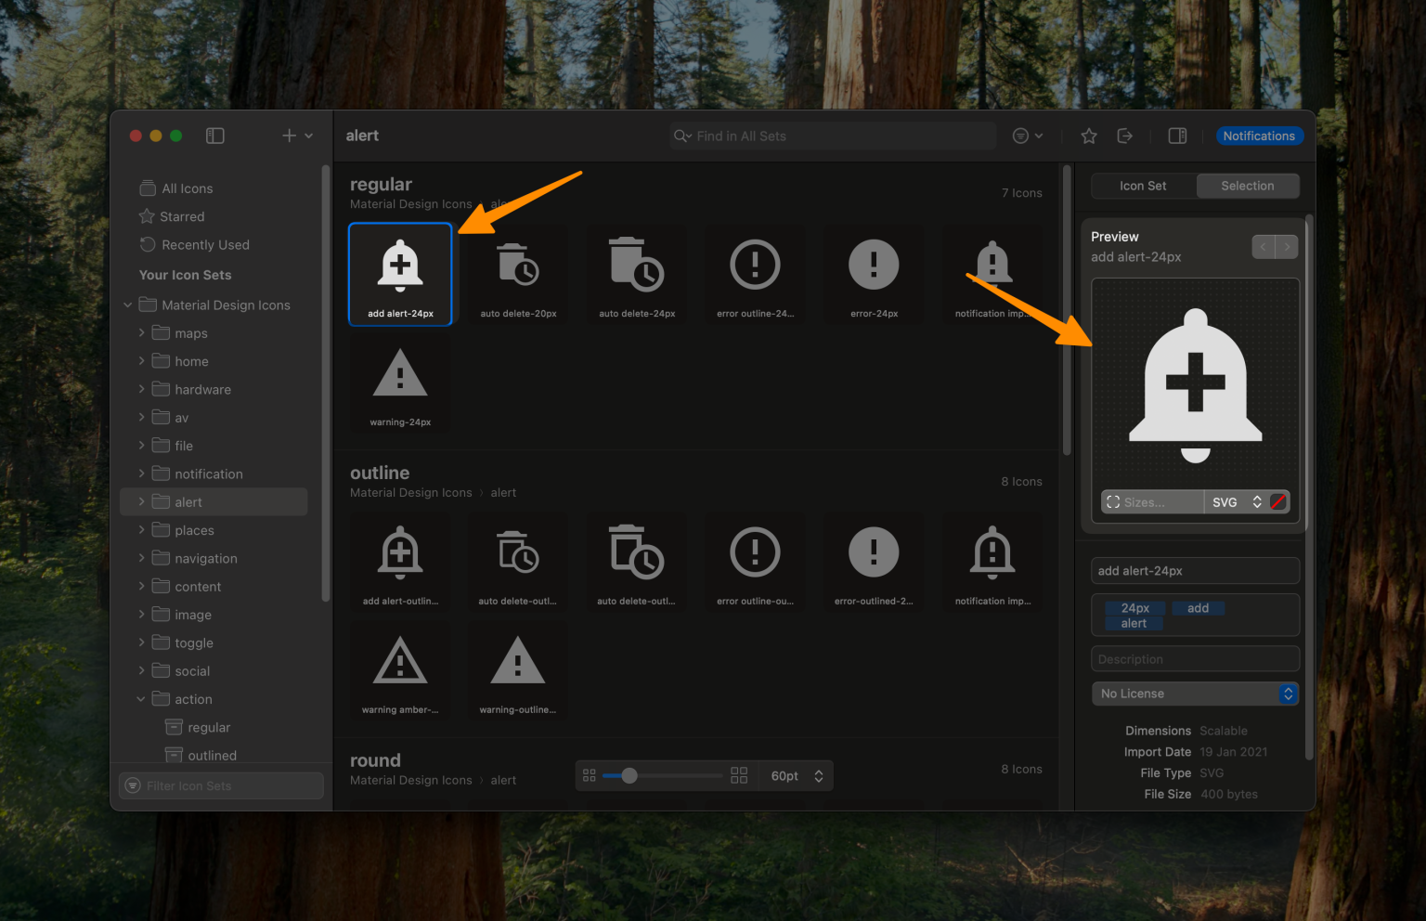Screen dimensions: 1426x921
Task: Collapse the action folder
Action: click(x=140, y=698)
